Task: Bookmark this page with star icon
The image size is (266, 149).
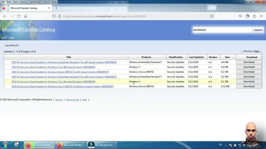Action: click(212, 16)
